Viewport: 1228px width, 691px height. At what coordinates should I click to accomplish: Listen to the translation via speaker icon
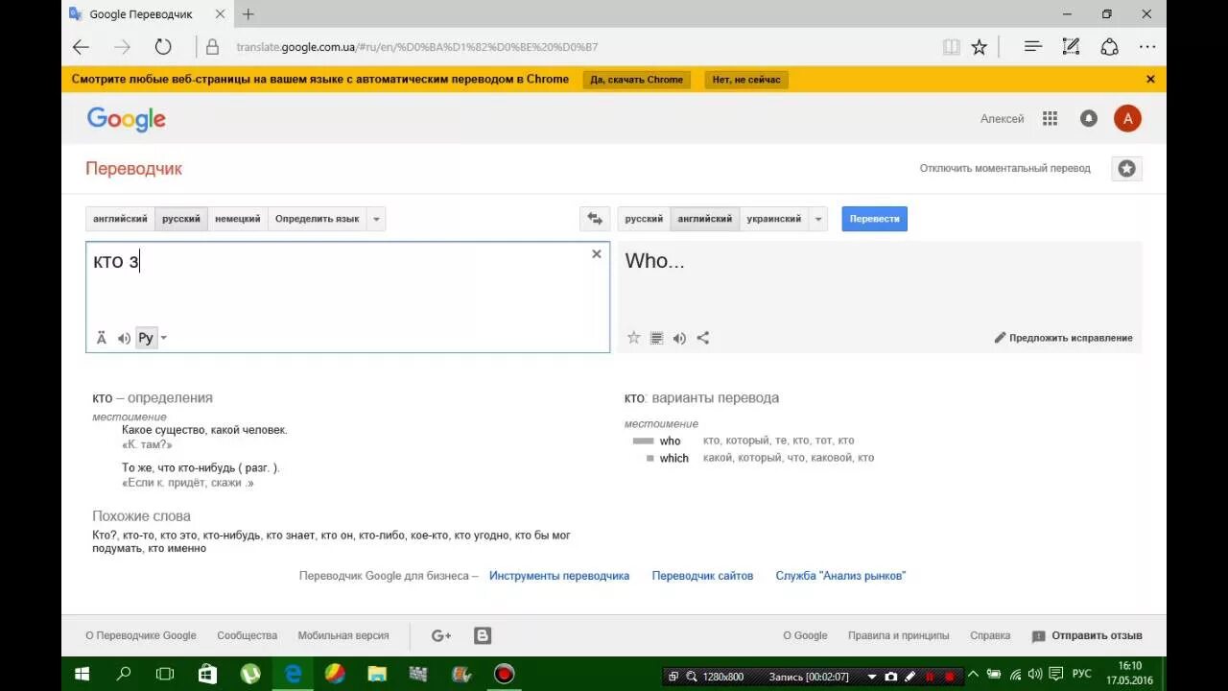pos(679,338)
